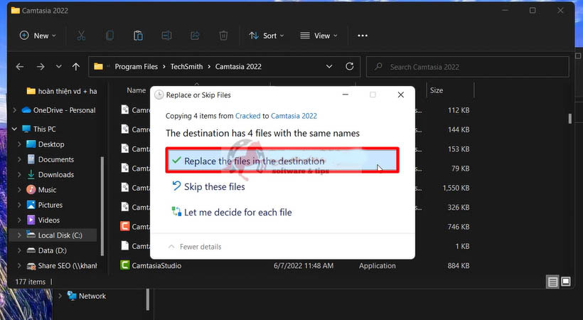This screenshot has height=320, width=583.
Task: Click the 746 KB size cell
Action: pyautogui.click(x=459, y=227)
